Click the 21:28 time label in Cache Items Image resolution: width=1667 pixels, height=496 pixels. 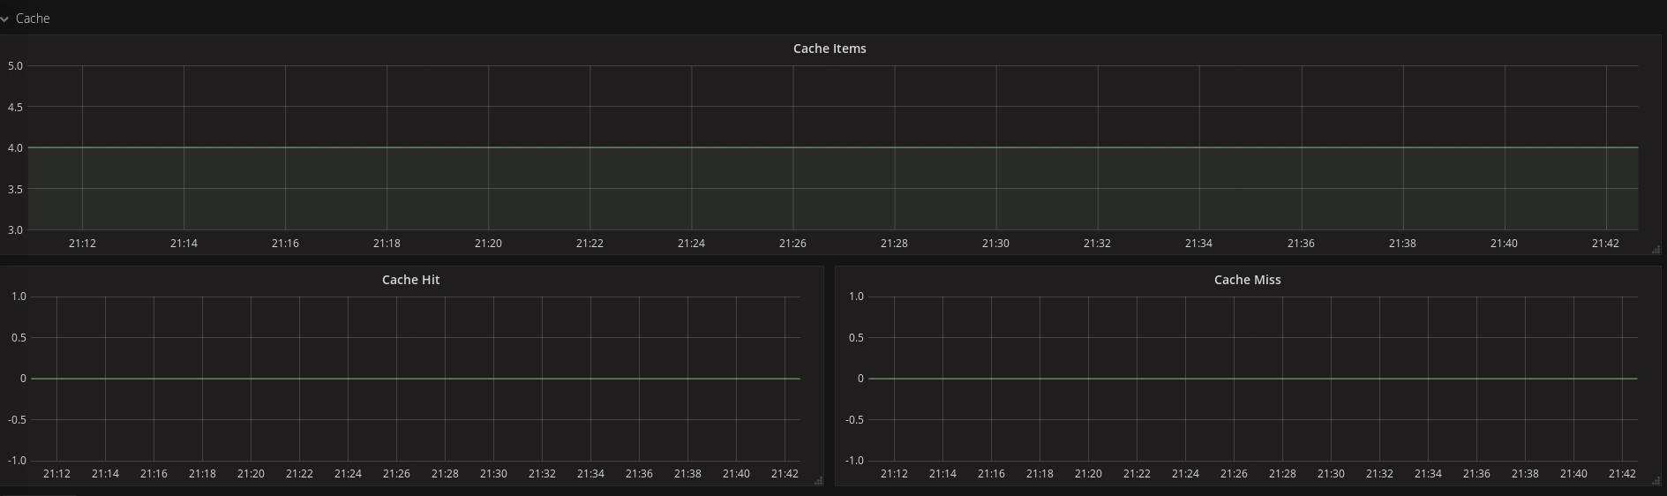(x=894, y=244)
